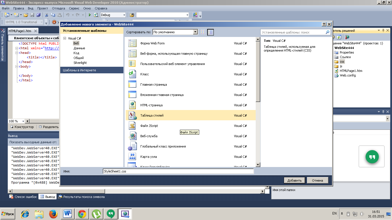Click the Open File folder icon
Image resolution: width=392 pixels, height=220 pixels.
[26, 15]
